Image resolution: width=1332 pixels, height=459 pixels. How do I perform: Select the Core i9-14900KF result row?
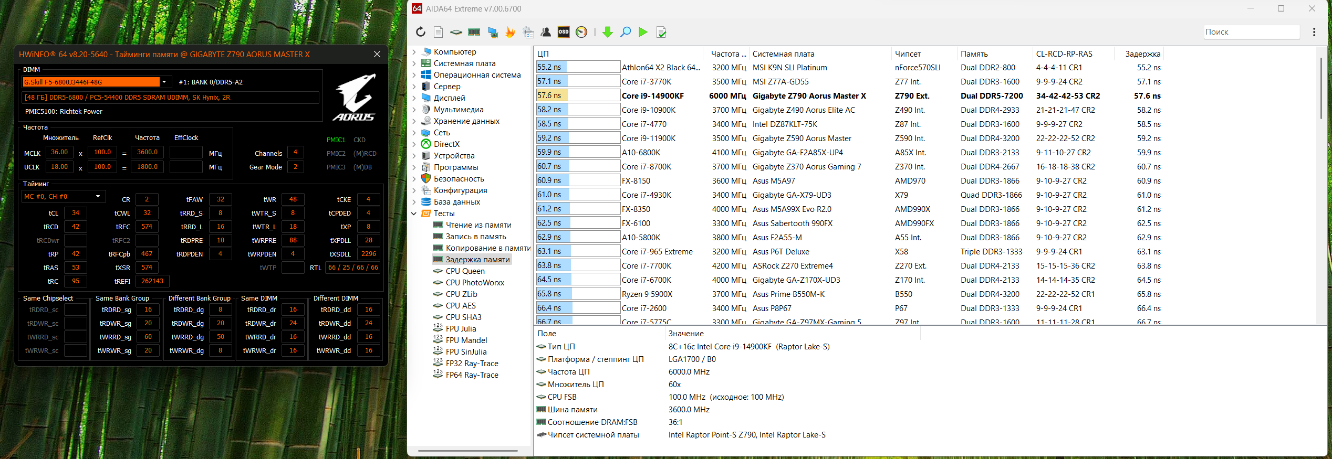849,95
